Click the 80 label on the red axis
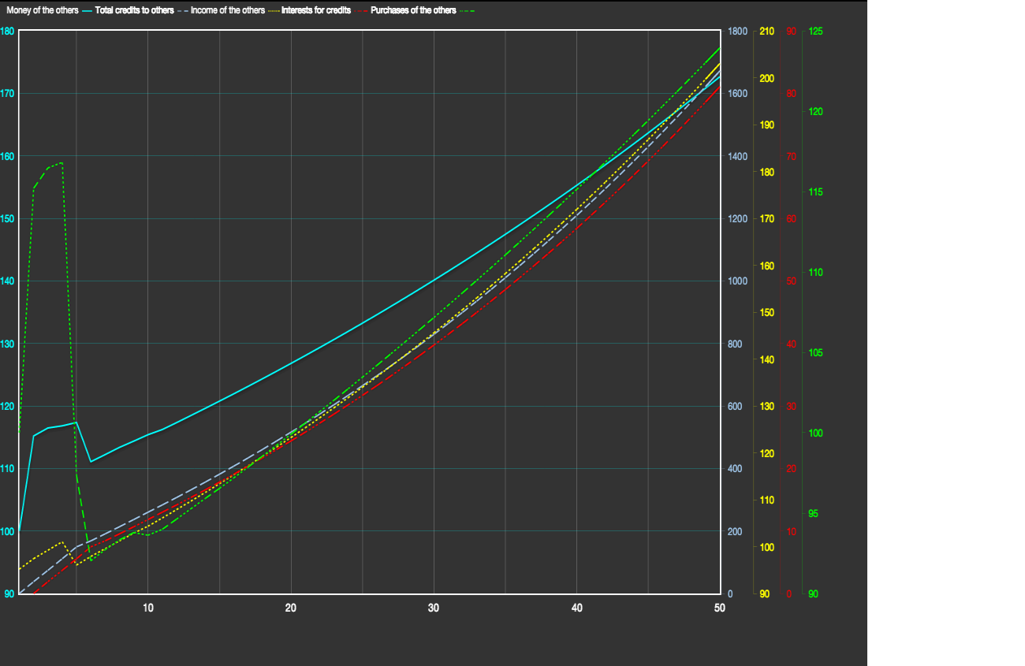This screenshot has height=666, width=1025. pos(791,94)
